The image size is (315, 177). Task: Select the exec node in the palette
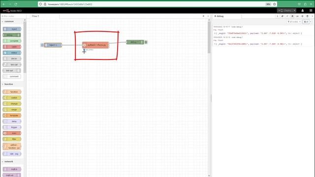click(12, 133)
